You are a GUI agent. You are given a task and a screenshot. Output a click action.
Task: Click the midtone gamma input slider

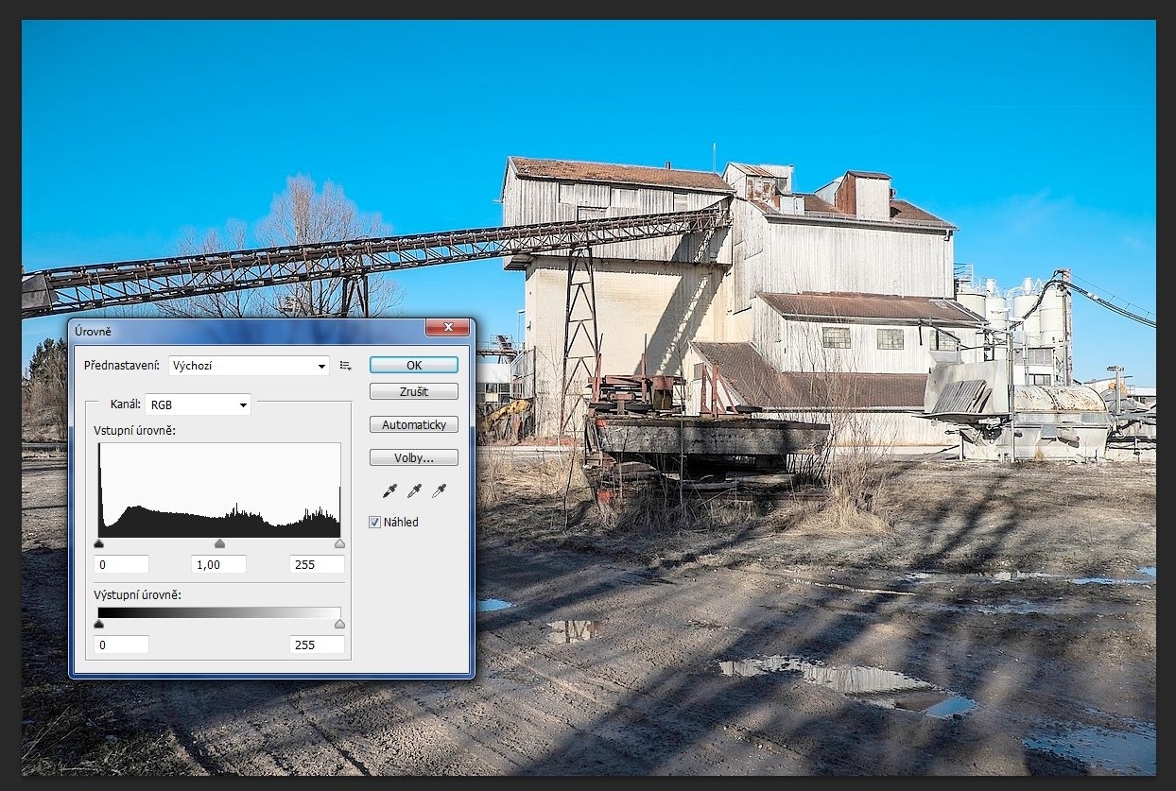(220, 544)
